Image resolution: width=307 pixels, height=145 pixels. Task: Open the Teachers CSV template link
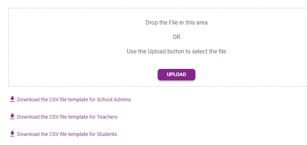coord(67,117)
